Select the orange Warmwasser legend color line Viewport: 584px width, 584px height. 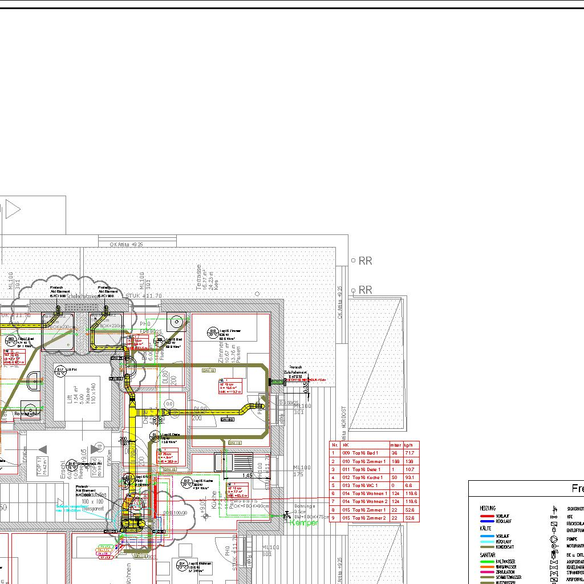coord(486,567)
